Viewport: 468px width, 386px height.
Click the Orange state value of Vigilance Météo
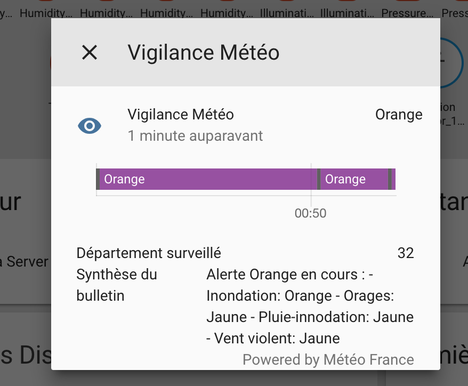(399, 114)
